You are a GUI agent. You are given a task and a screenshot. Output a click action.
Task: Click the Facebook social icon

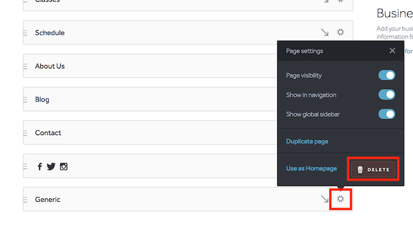tap(40, 166)
